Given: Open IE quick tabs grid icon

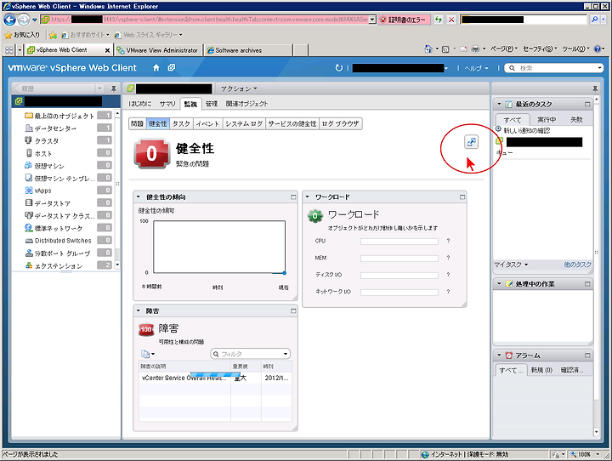Looking at the screenshot, I should (x=9, y=50).
